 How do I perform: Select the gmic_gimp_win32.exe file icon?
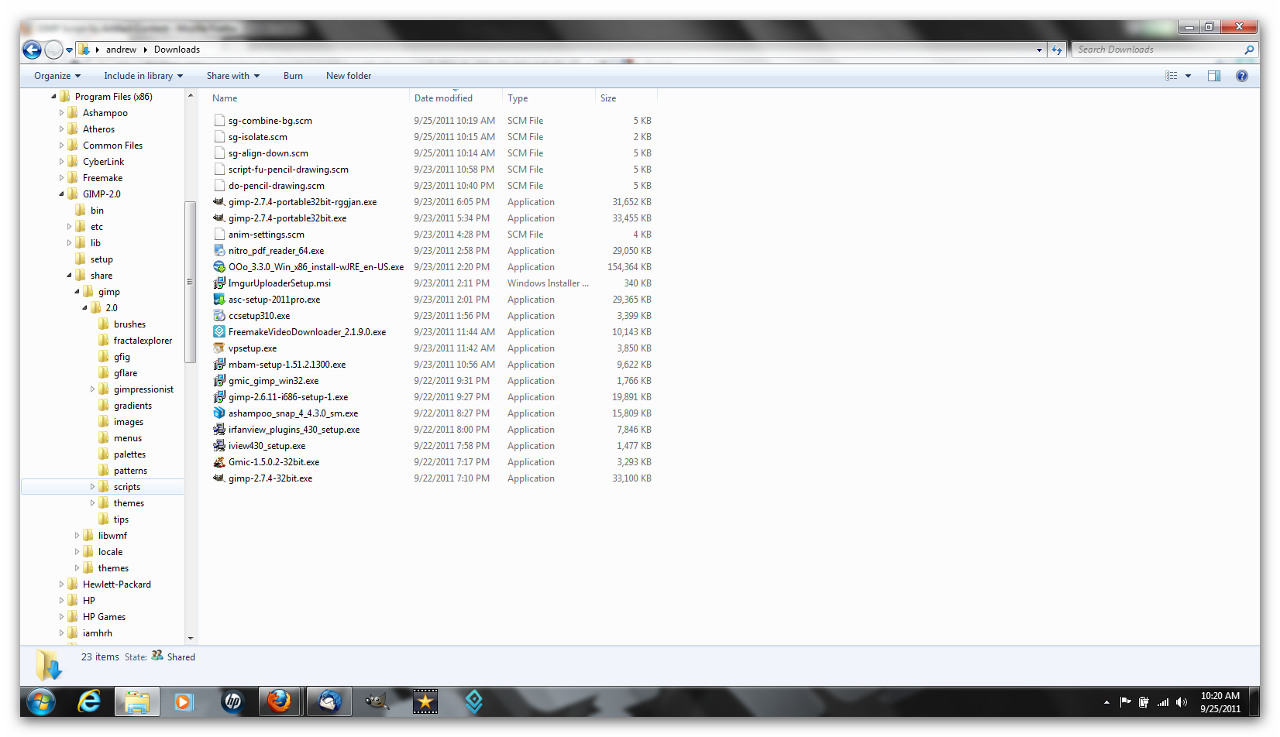pyautogui.click(x=219, y=381)
